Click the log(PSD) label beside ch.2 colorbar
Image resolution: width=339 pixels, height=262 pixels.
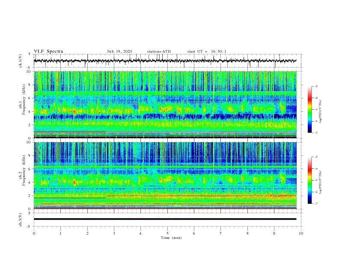[x=321, y=182]
